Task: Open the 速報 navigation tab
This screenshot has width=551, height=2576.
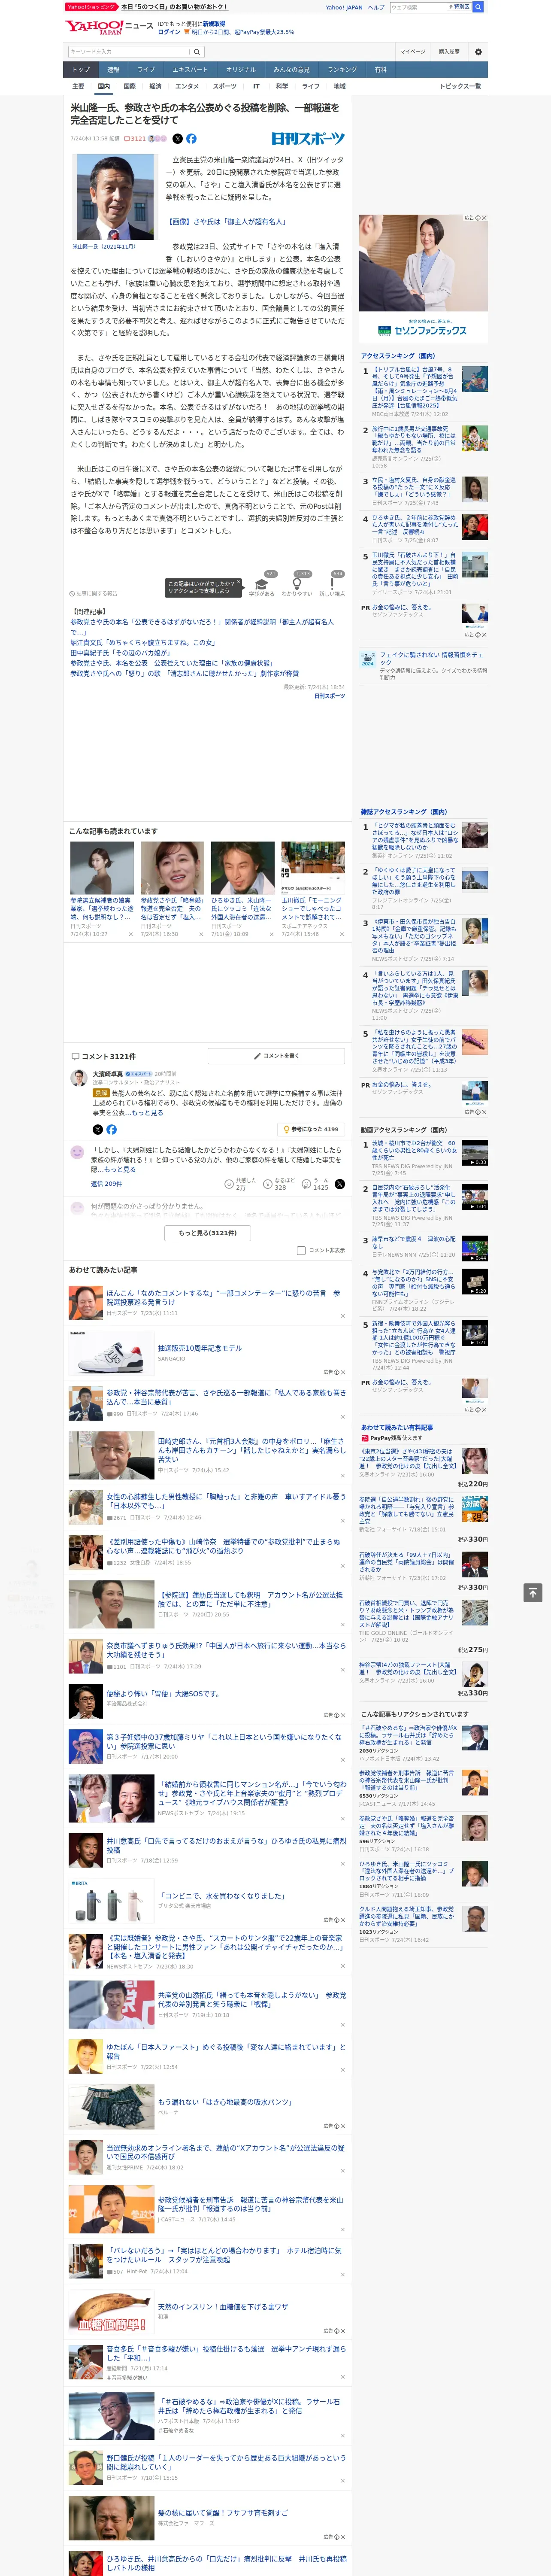Action: (113, 70)
